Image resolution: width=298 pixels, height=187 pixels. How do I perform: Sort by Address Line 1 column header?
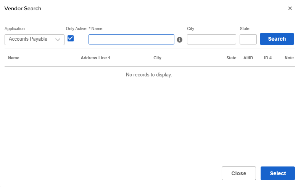(95, 58)
